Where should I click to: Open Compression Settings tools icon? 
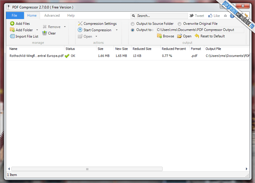[x=80, y=23]
